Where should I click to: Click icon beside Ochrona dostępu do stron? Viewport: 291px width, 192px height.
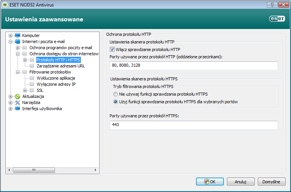click(x=24, y=54)
